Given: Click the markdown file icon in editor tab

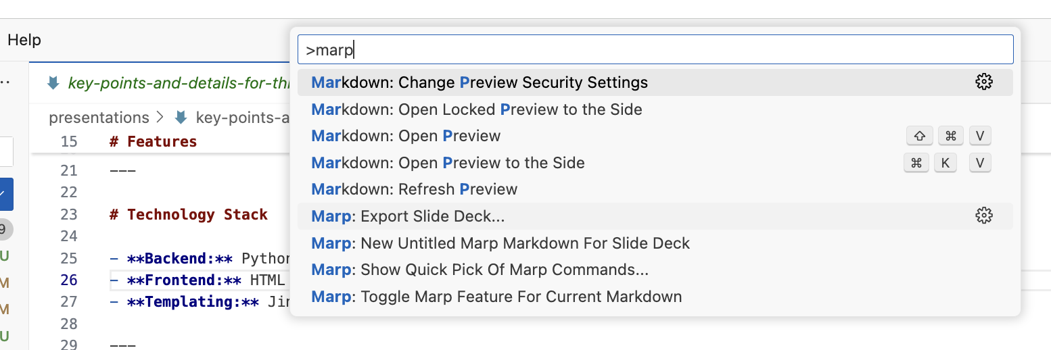Looking at the screenshot, I should pos(53,83).
